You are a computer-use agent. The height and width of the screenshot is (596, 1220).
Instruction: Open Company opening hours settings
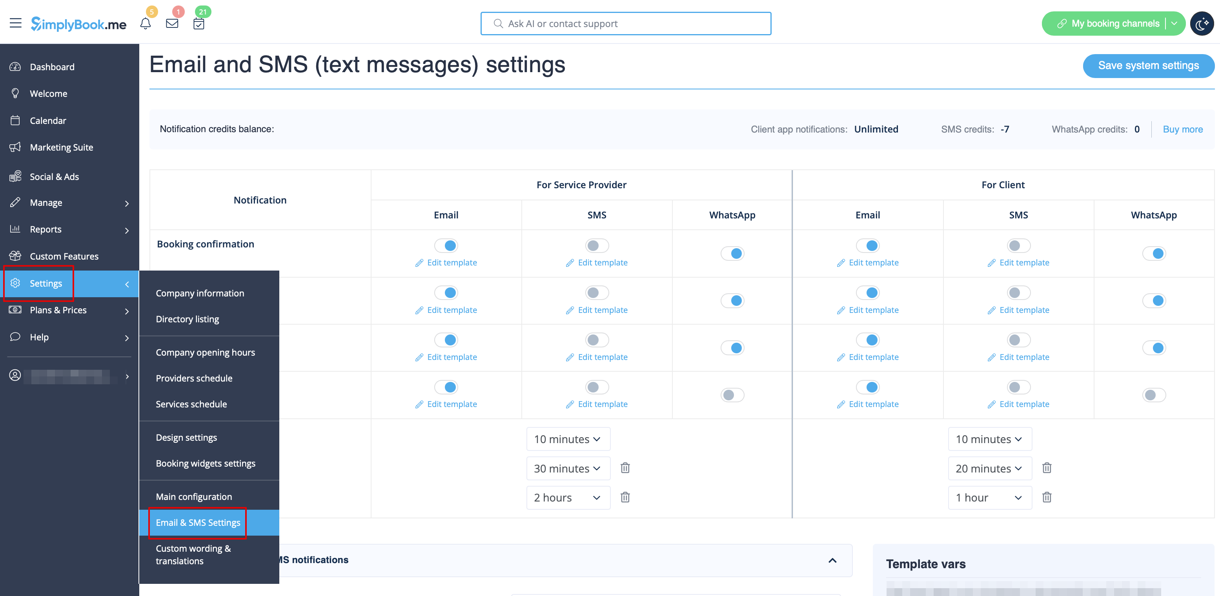point(205,352)
